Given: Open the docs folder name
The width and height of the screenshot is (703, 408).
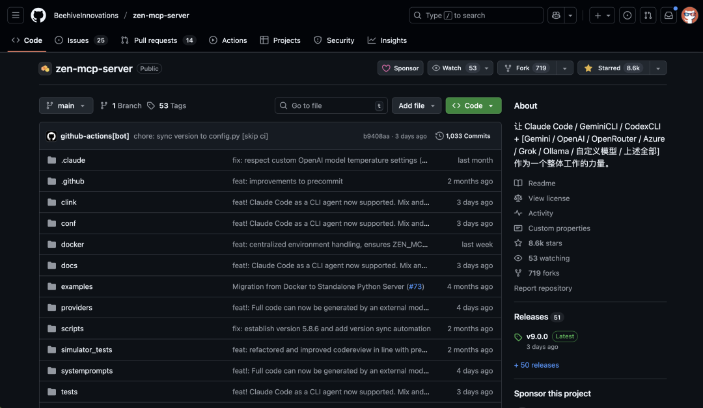Looking at the screenshot, I should click(x=69, y=265).
